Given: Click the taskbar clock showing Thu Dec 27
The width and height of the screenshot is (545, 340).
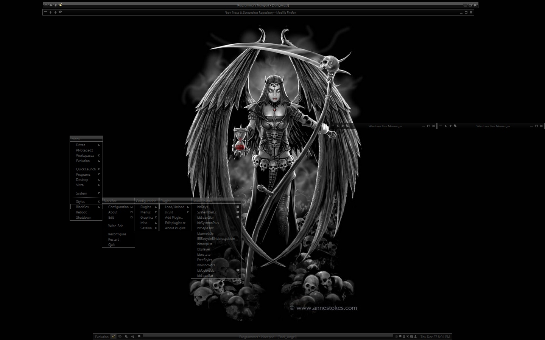Looking at the screenshot, I should pos(435,337).
